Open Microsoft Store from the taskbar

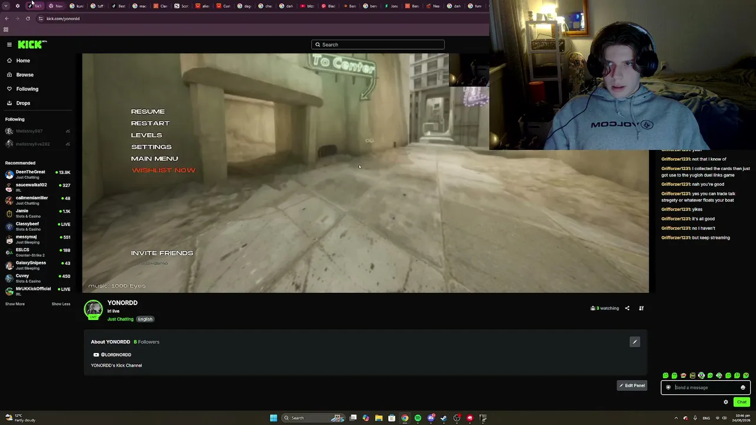pyautogui.click(x=392, y=418)
